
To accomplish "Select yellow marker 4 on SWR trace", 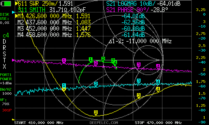I will pyautogui.click(x=158, y=89).
